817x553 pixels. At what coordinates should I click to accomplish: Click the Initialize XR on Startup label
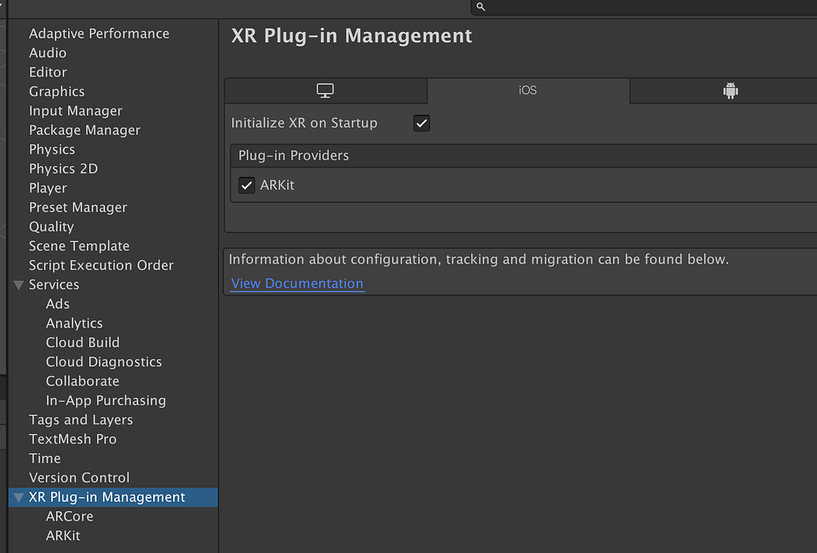304,123
